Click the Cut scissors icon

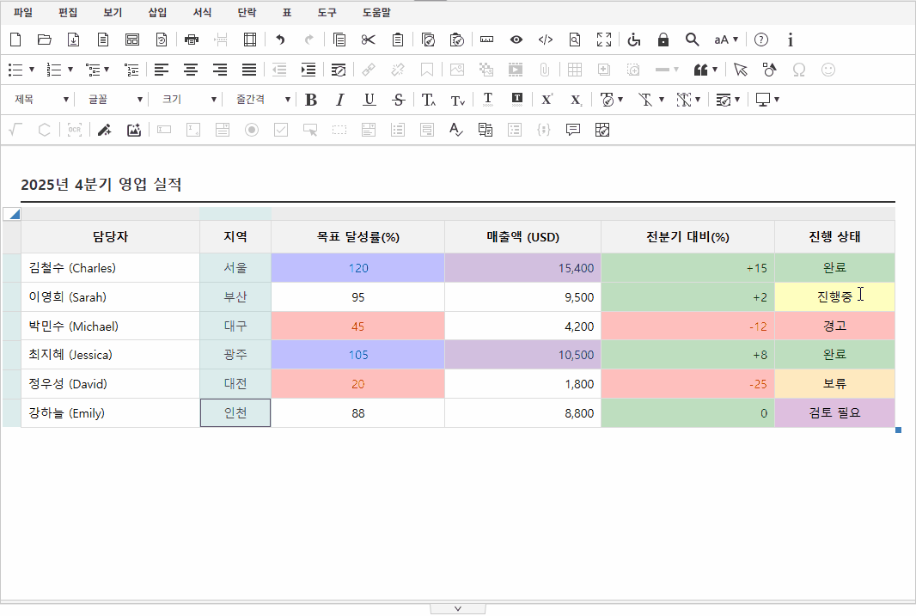point(368,40)
